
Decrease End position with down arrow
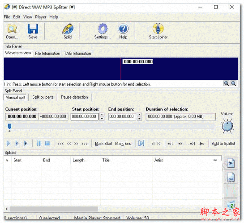139,119
